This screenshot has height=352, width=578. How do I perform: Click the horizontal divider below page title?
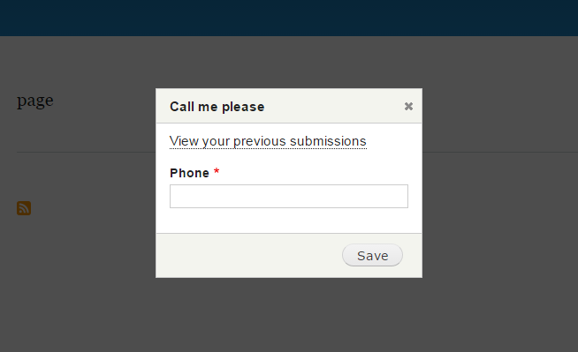pyautogui.click(x=86, y=152)
